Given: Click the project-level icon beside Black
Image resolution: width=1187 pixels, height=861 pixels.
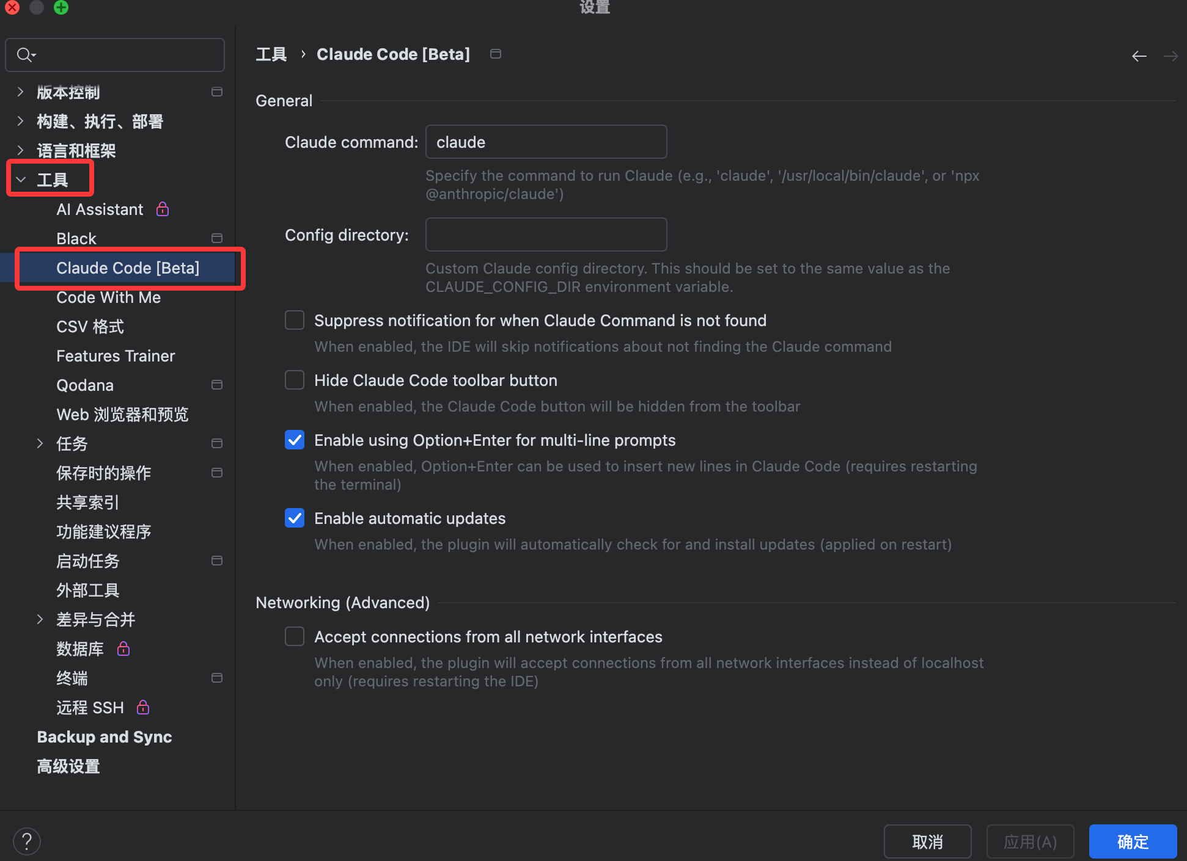Looking at the screenshot, I should (216, 238).
